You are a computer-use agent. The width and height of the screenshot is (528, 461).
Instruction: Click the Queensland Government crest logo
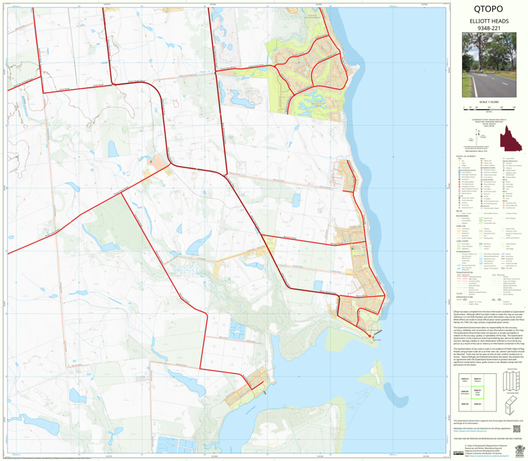point(518,450)
